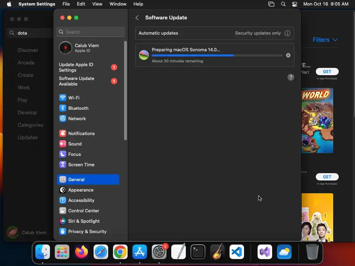355x266 pixels.
Task: Open Calub Viem account in App Store
Action: pos(27,232)
